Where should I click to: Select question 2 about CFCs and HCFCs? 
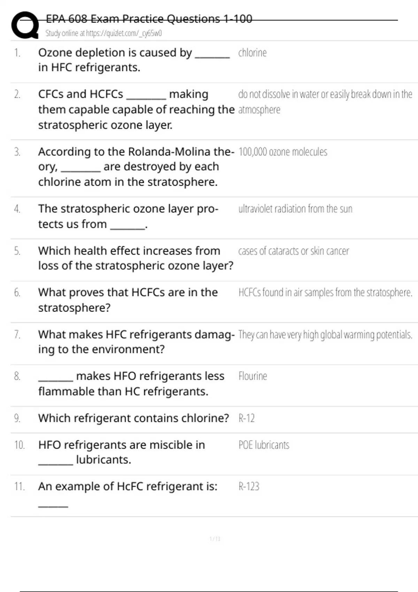point(136,109)
